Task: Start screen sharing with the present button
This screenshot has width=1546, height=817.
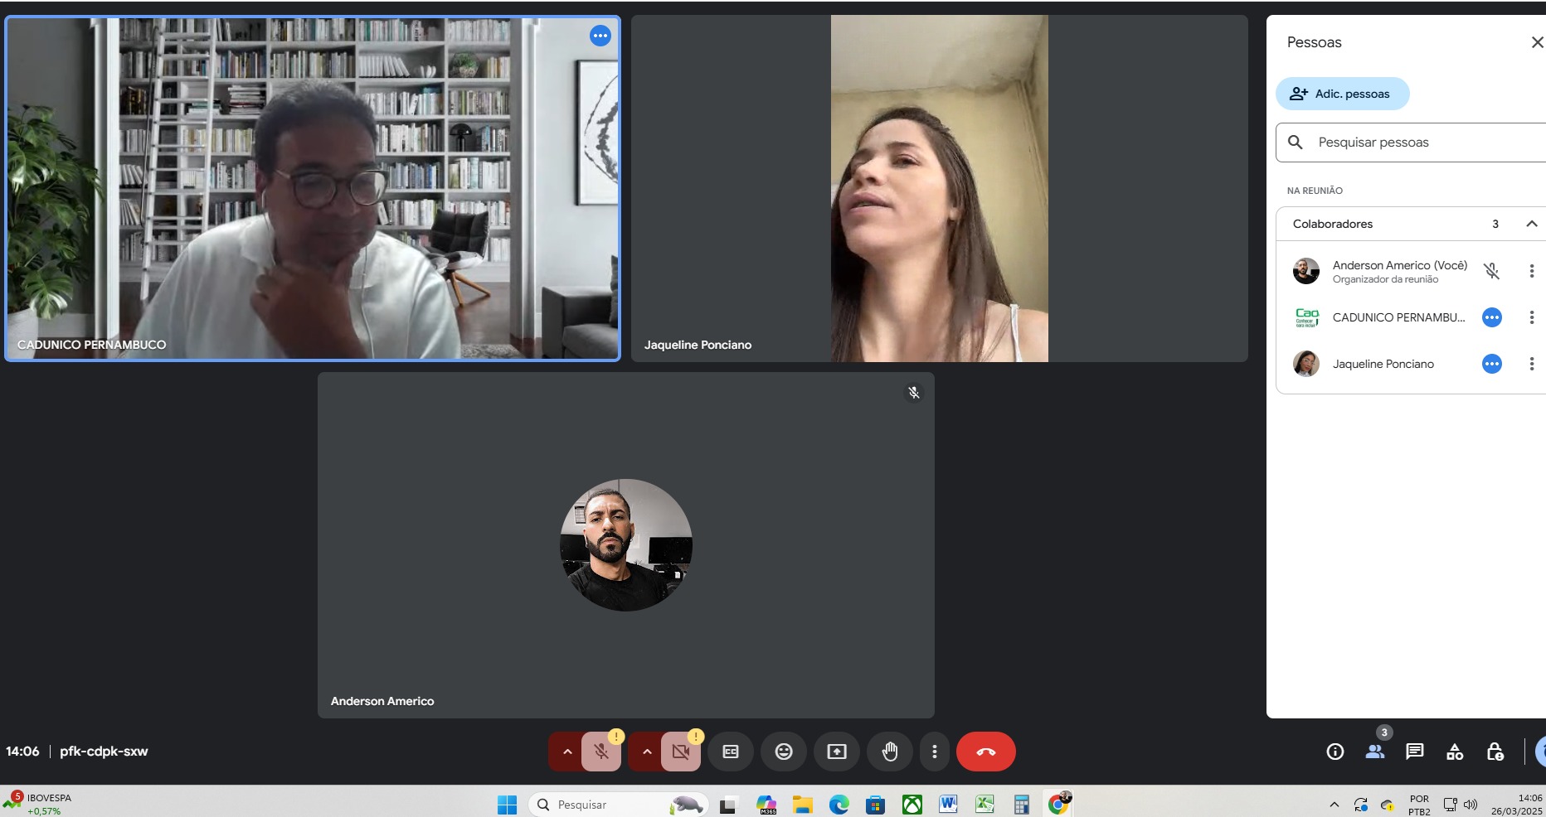Action: pyautogui.click(x=836, y=752)
